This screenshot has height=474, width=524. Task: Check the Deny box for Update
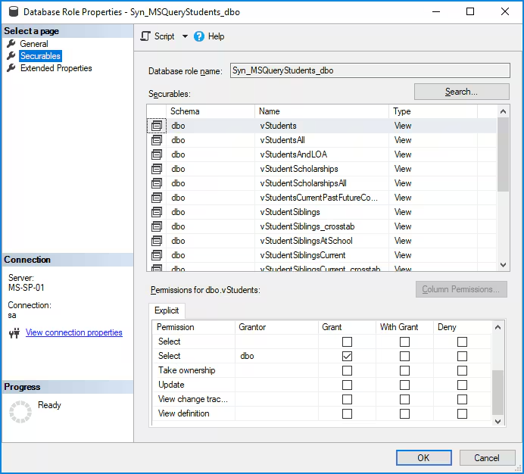coord(462,385)
